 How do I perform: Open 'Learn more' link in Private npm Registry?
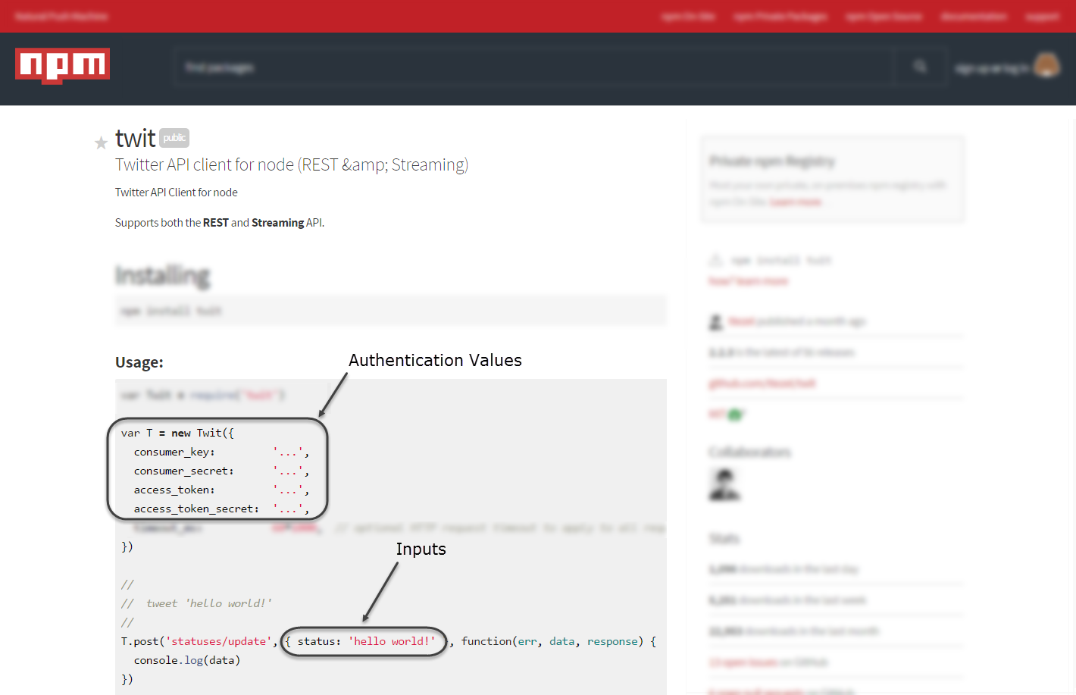796,202
